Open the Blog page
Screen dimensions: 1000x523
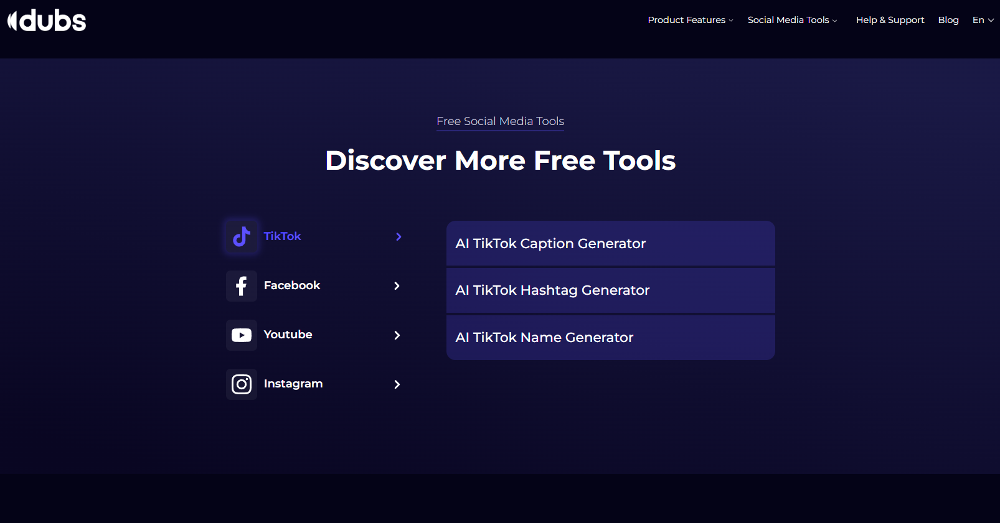click(x=948, y=20)
